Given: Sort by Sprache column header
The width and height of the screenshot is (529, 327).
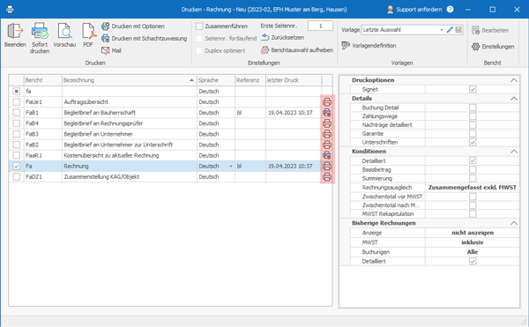Looking at the screenshot, I should pyautogui.click(x=216, y=80).
